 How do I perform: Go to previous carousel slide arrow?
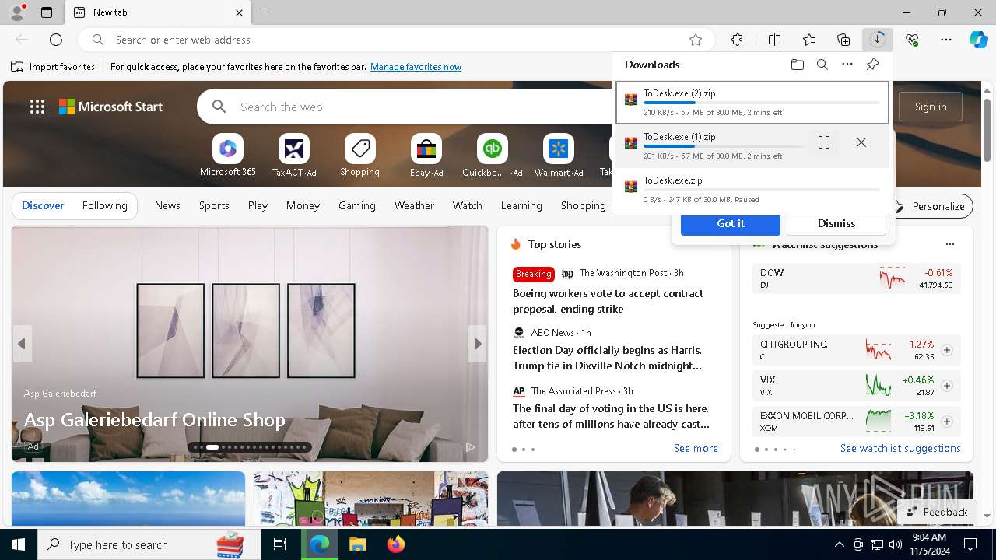(22, 344)
